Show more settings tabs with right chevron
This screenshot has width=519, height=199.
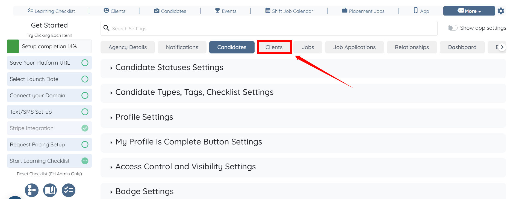502,47
